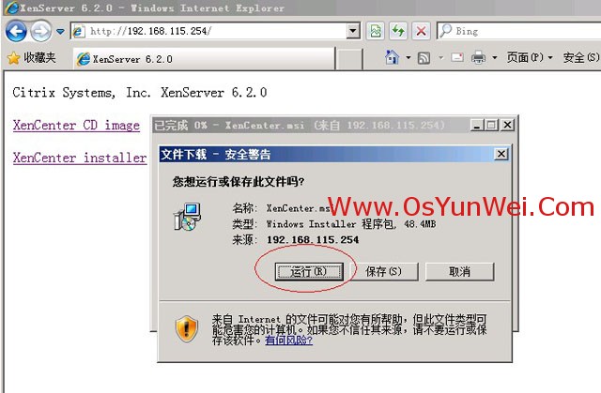Click the yellow security shield warning icon
Image resolution: width=601 pixels, height=393 pixels.
(x=187, y=328)
